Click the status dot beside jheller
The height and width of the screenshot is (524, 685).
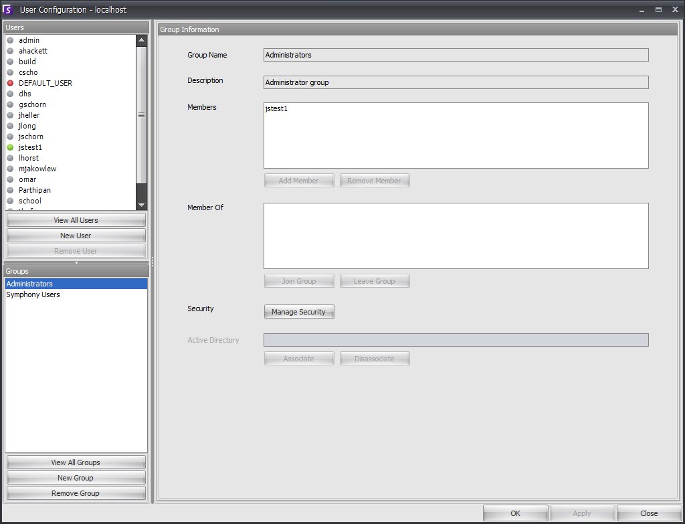click(x=11, y=115)
